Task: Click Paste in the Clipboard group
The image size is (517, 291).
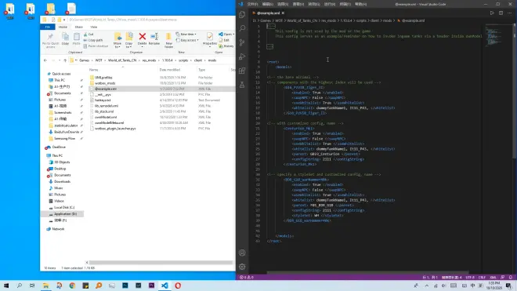Action: pos(77,39)
